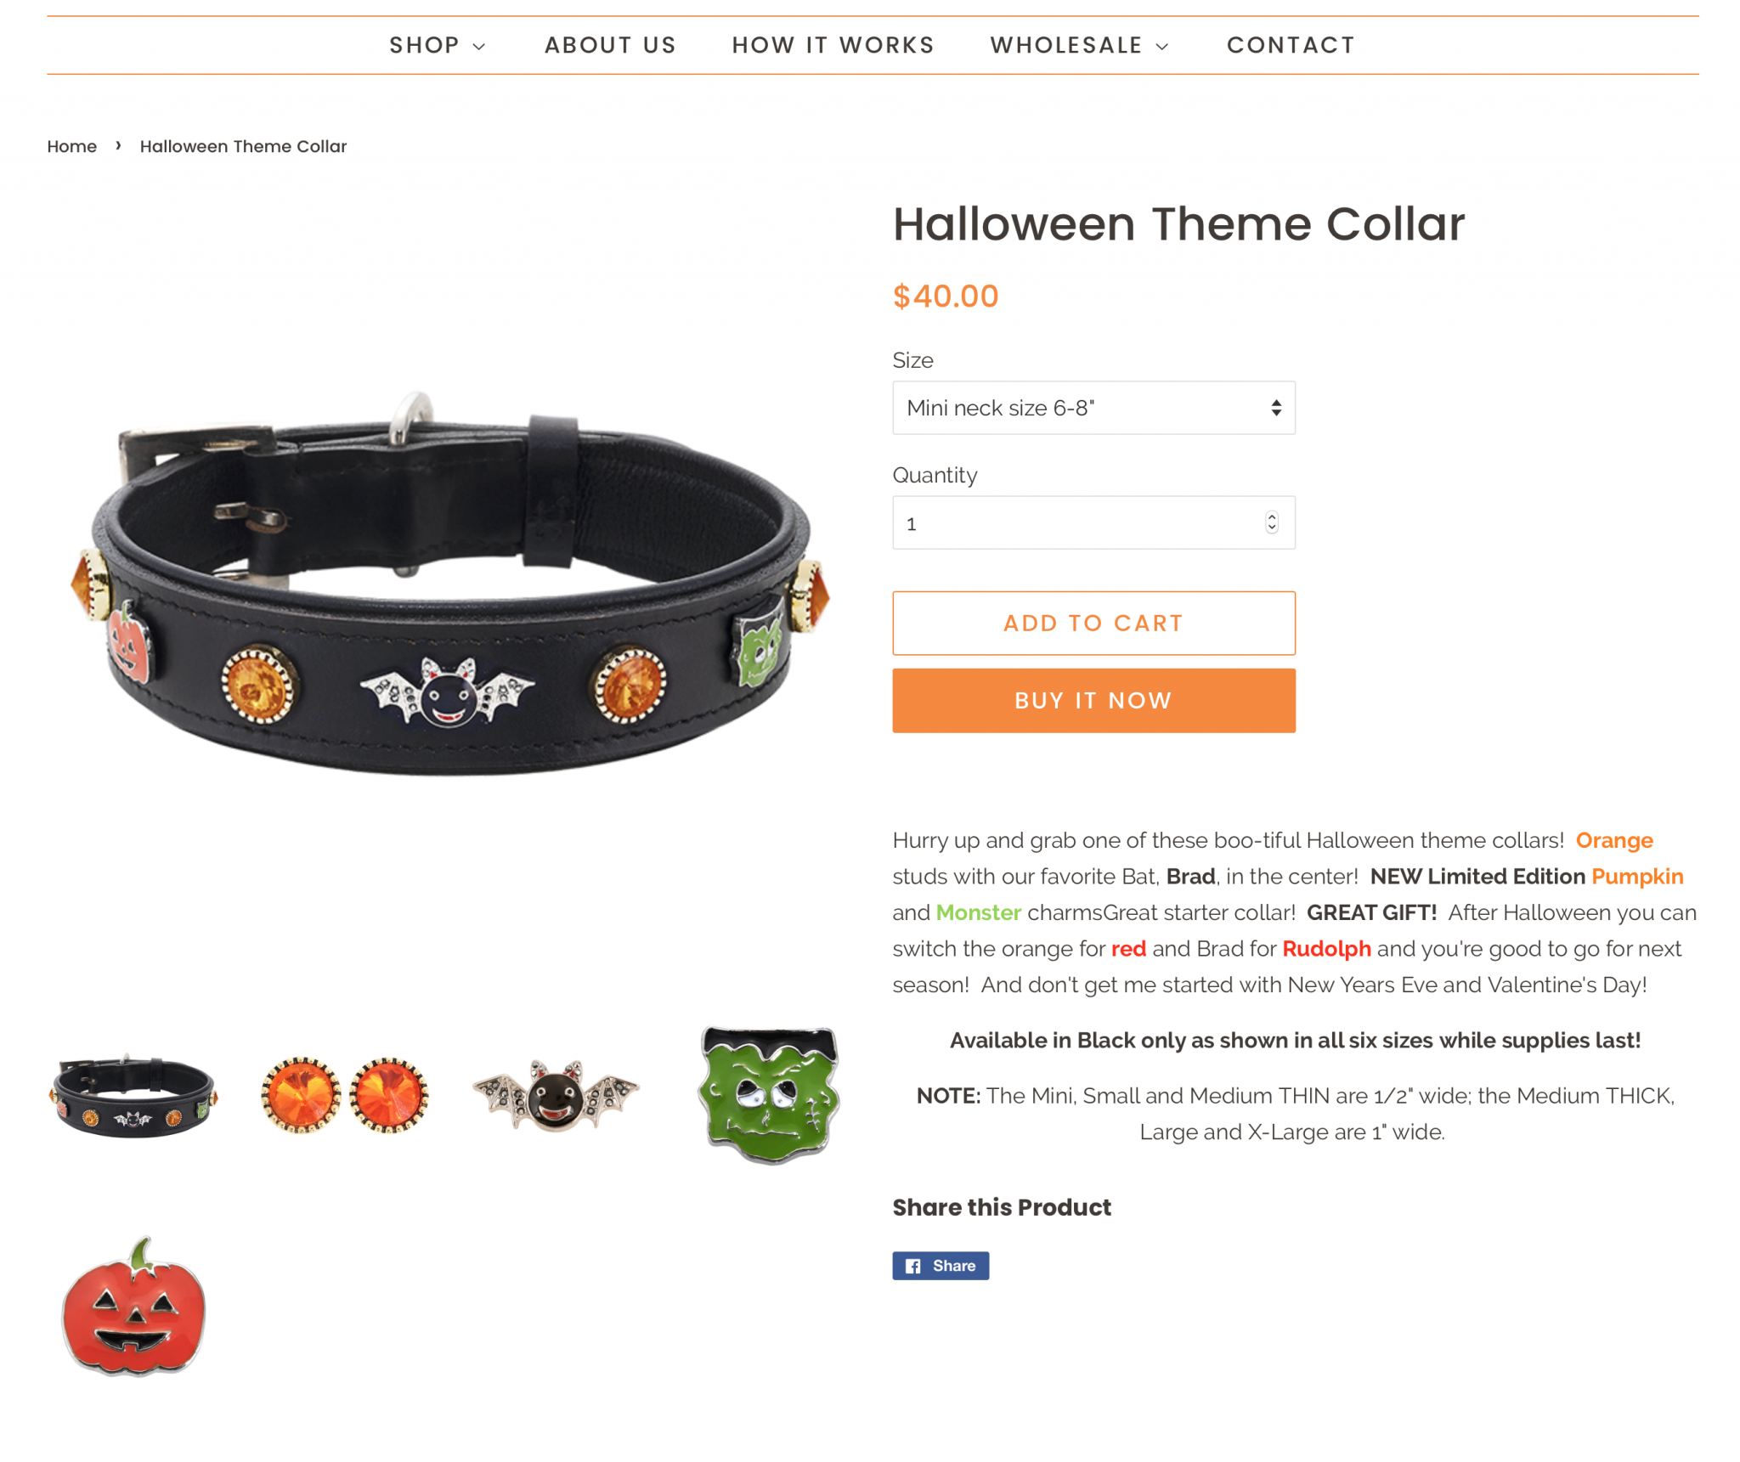
Task: Open the Size dropdown
Action: tap(1093, 408)
